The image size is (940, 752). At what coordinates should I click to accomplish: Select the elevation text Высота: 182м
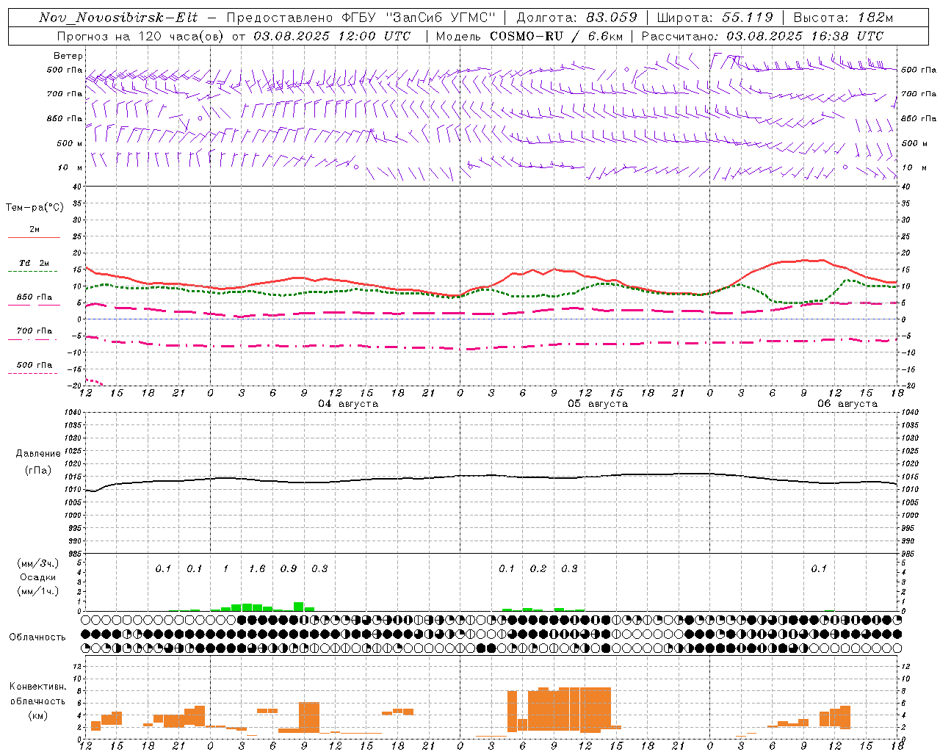pyautogui.click(x=844, y=18)
